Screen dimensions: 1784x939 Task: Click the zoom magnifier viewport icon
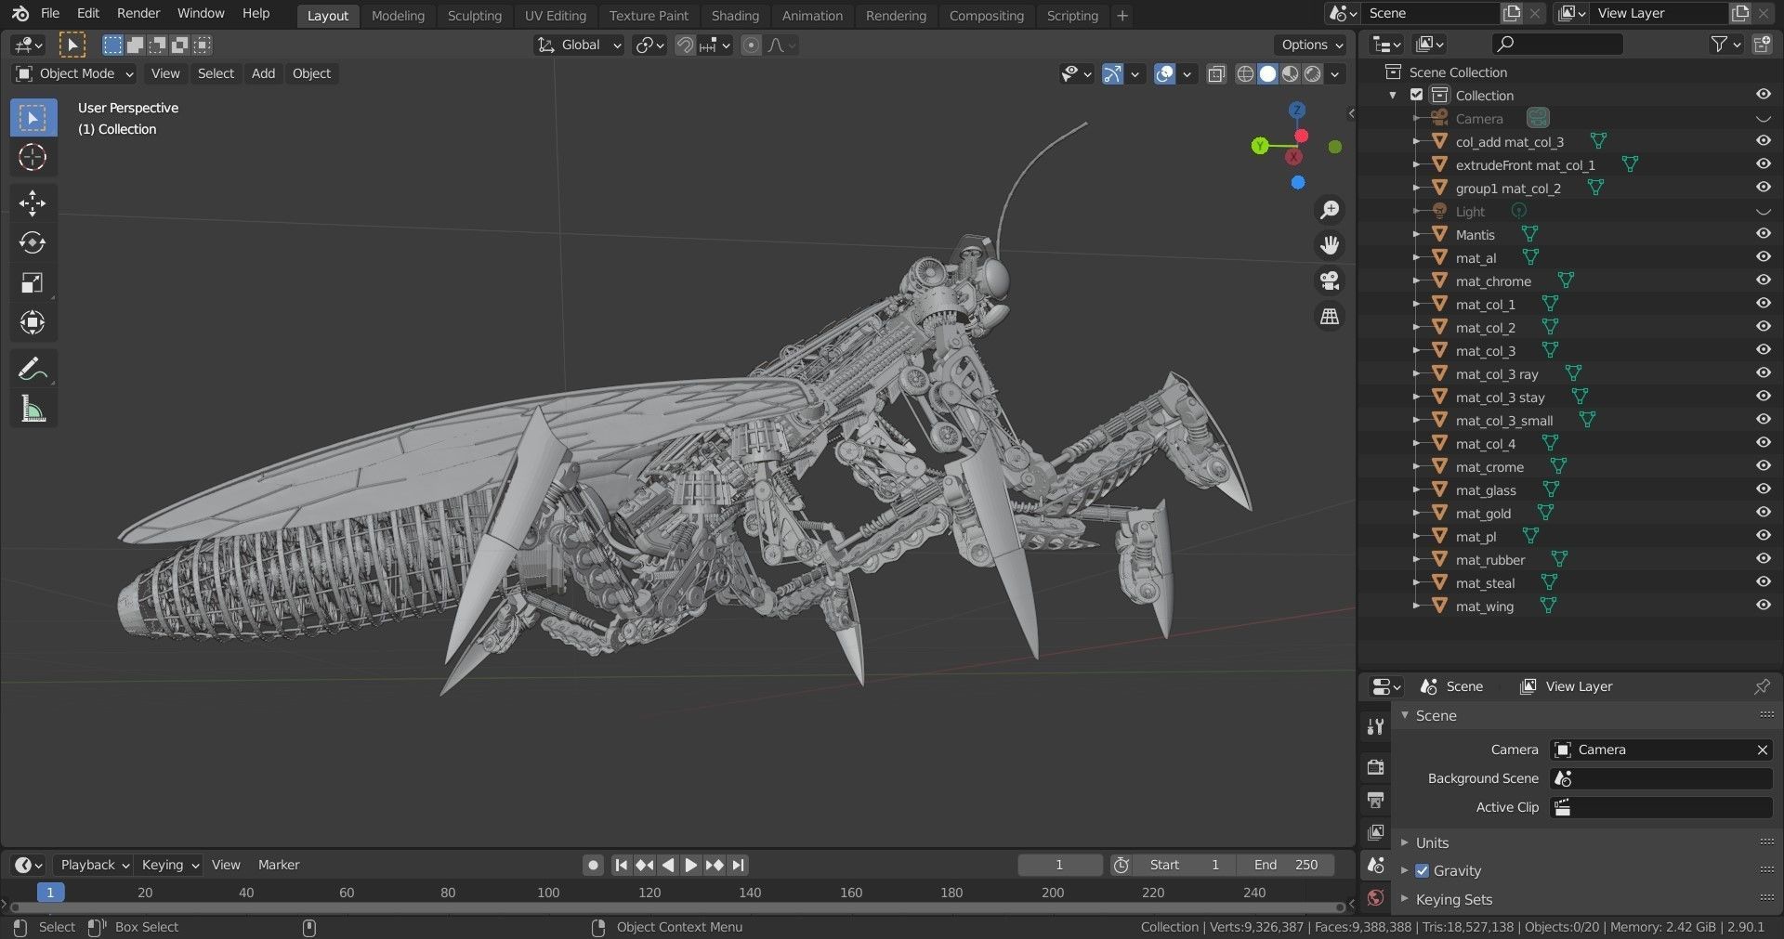[1330, 210]
